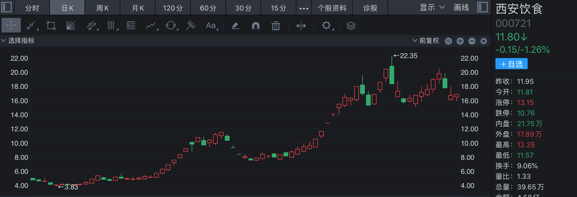
Task: Open the 个股资料 stock info page
Action: 332,8
